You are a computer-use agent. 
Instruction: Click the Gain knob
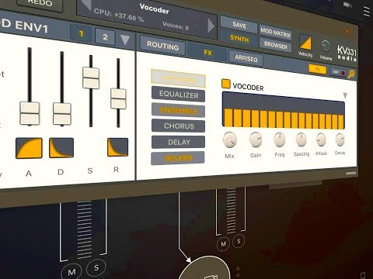tap(256, 139)
